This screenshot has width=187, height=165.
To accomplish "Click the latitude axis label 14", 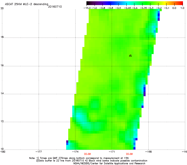I will (x=2, y=93).
